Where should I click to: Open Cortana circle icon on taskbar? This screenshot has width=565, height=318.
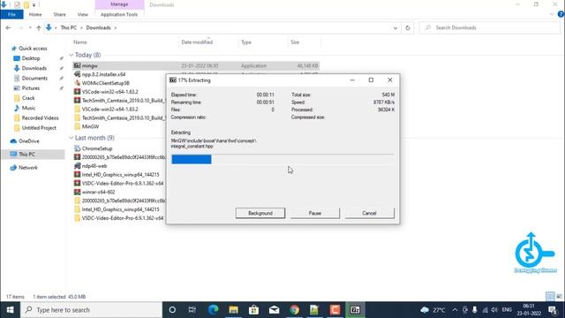pos(172,310)
